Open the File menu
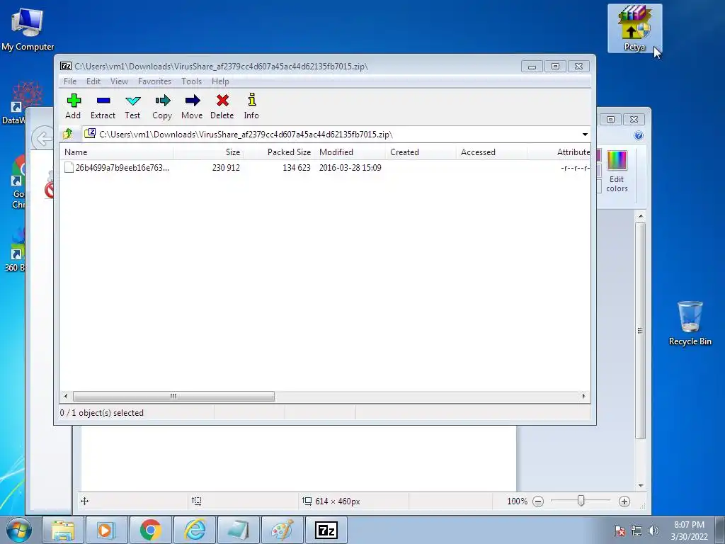 (70, 81)
